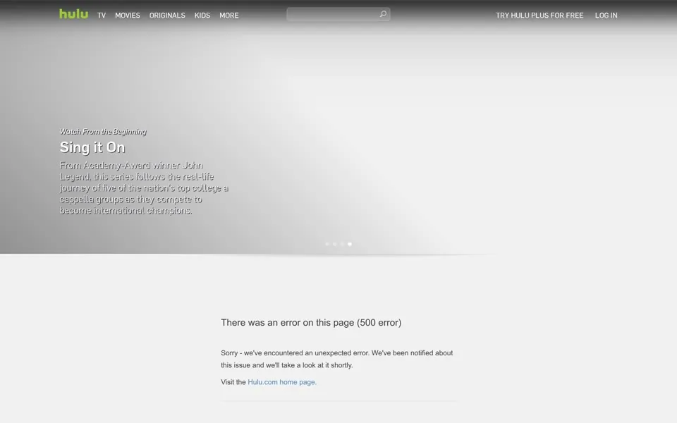Click the search magnifier icon
Screen dimensions: 677x423
(x=383, y=14)
